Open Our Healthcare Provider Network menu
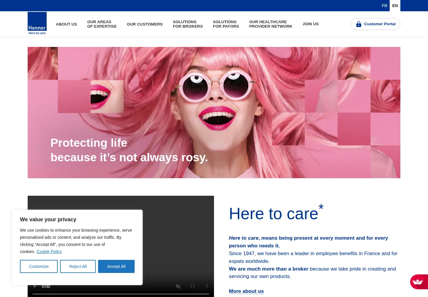The image size is (428, 297). pyautogui.click(x=271, y=24)
